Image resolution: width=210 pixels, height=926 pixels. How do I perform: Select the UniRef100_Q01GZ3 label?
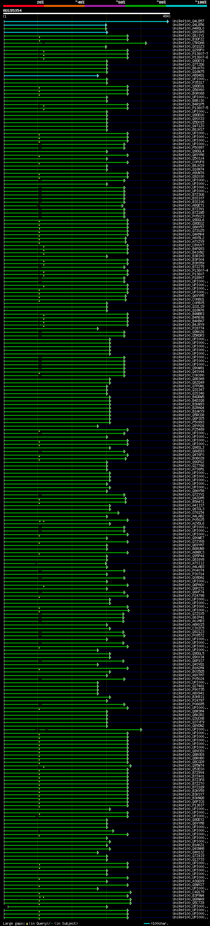point(188,46)
